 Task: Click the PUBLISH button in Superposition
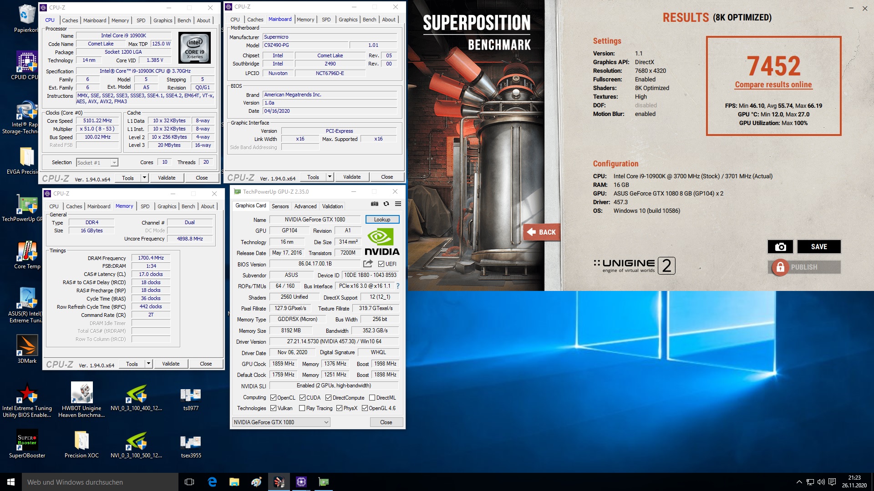[x=804, y=267]
